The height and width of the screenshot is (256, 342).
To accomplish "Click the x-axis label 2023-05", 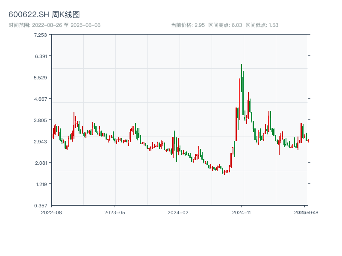I will pos(115,212).
